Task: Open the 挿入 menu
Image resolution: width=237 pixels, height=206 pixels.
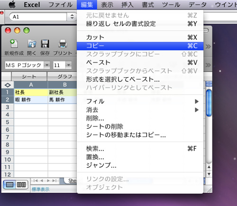Action: 128,5
